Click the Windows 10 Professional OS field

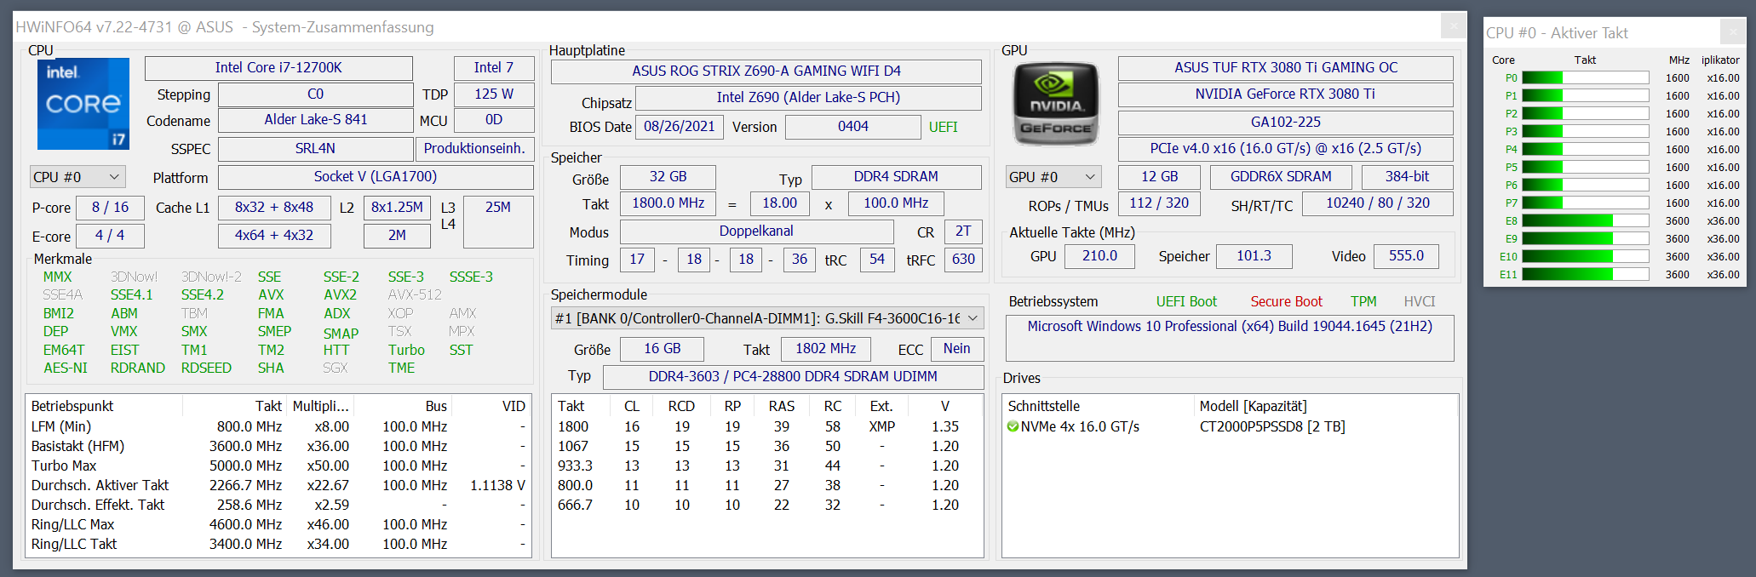click(1230, 338)
